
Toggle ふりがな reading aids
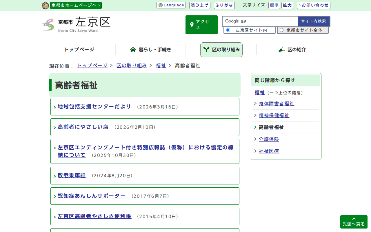tap(224, 5)
